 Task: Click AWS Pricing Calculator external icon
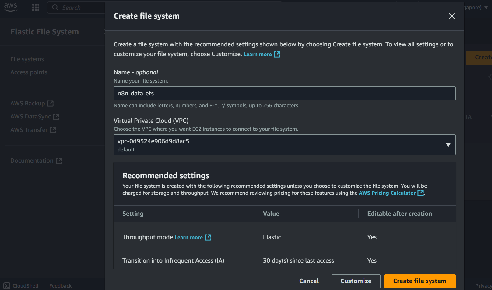pyautogui.click(x=420, y=193)
